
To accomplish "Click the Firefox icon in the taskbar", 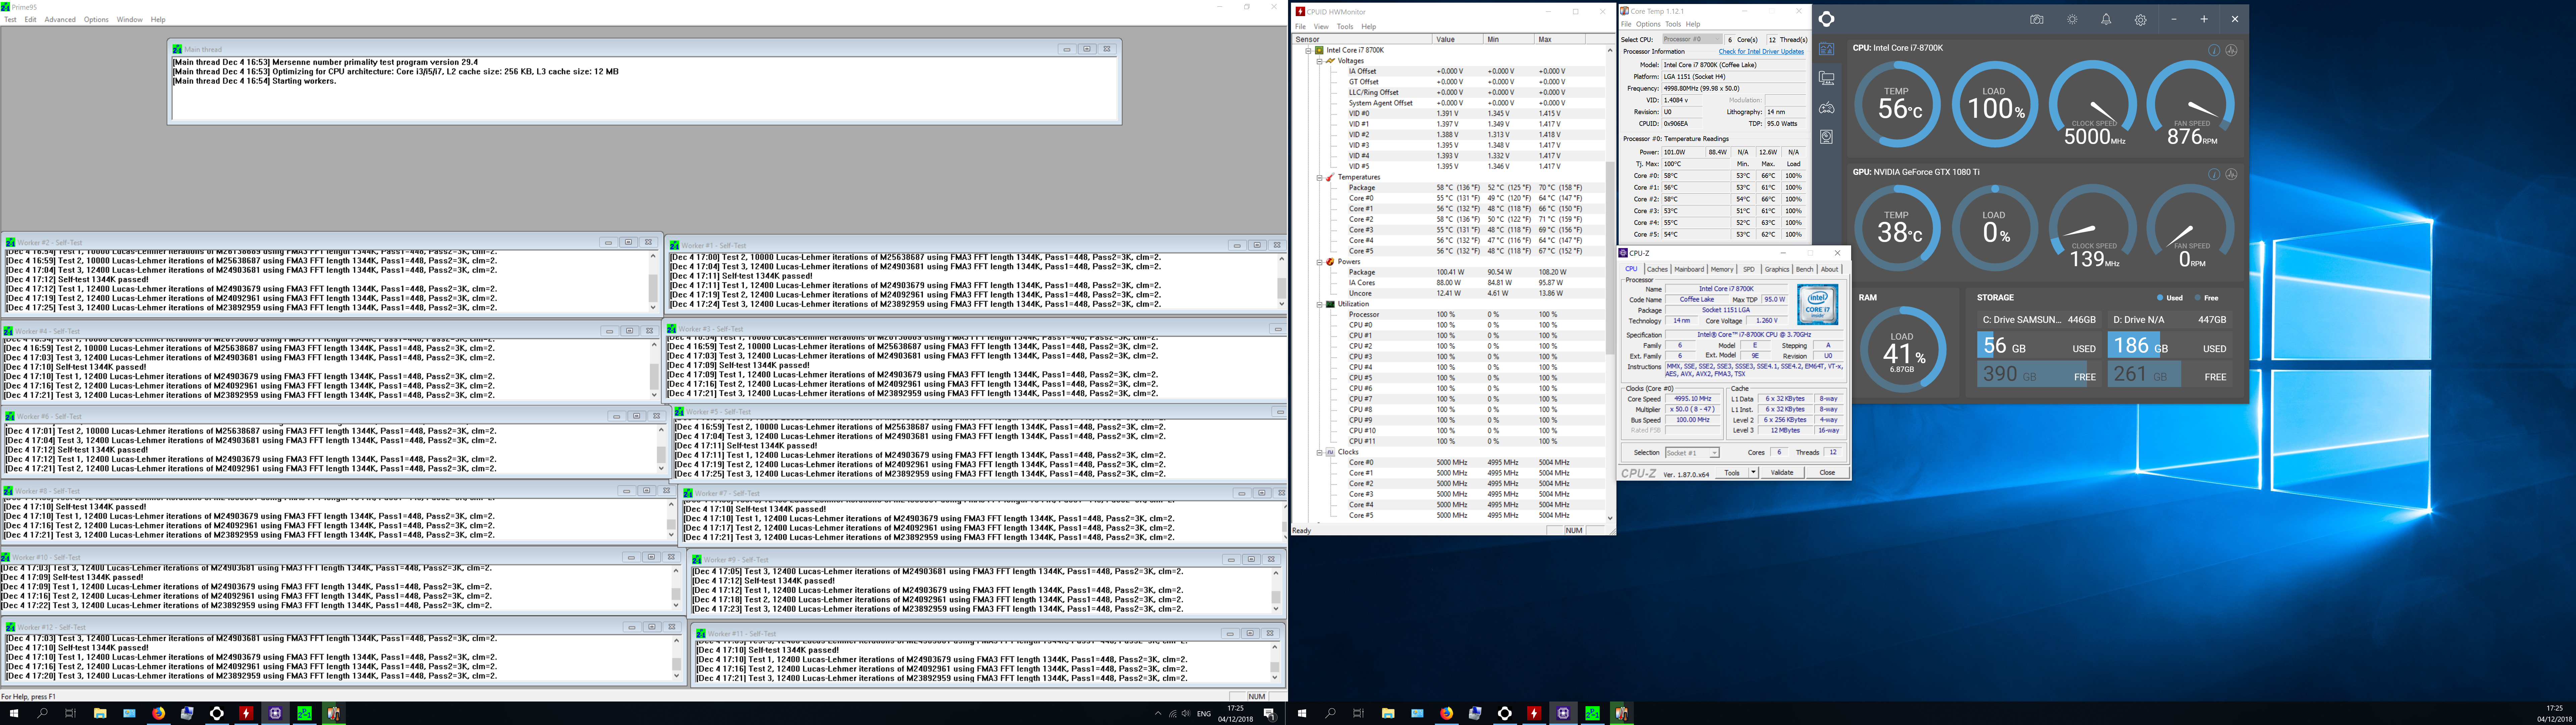I will (158, 713).
